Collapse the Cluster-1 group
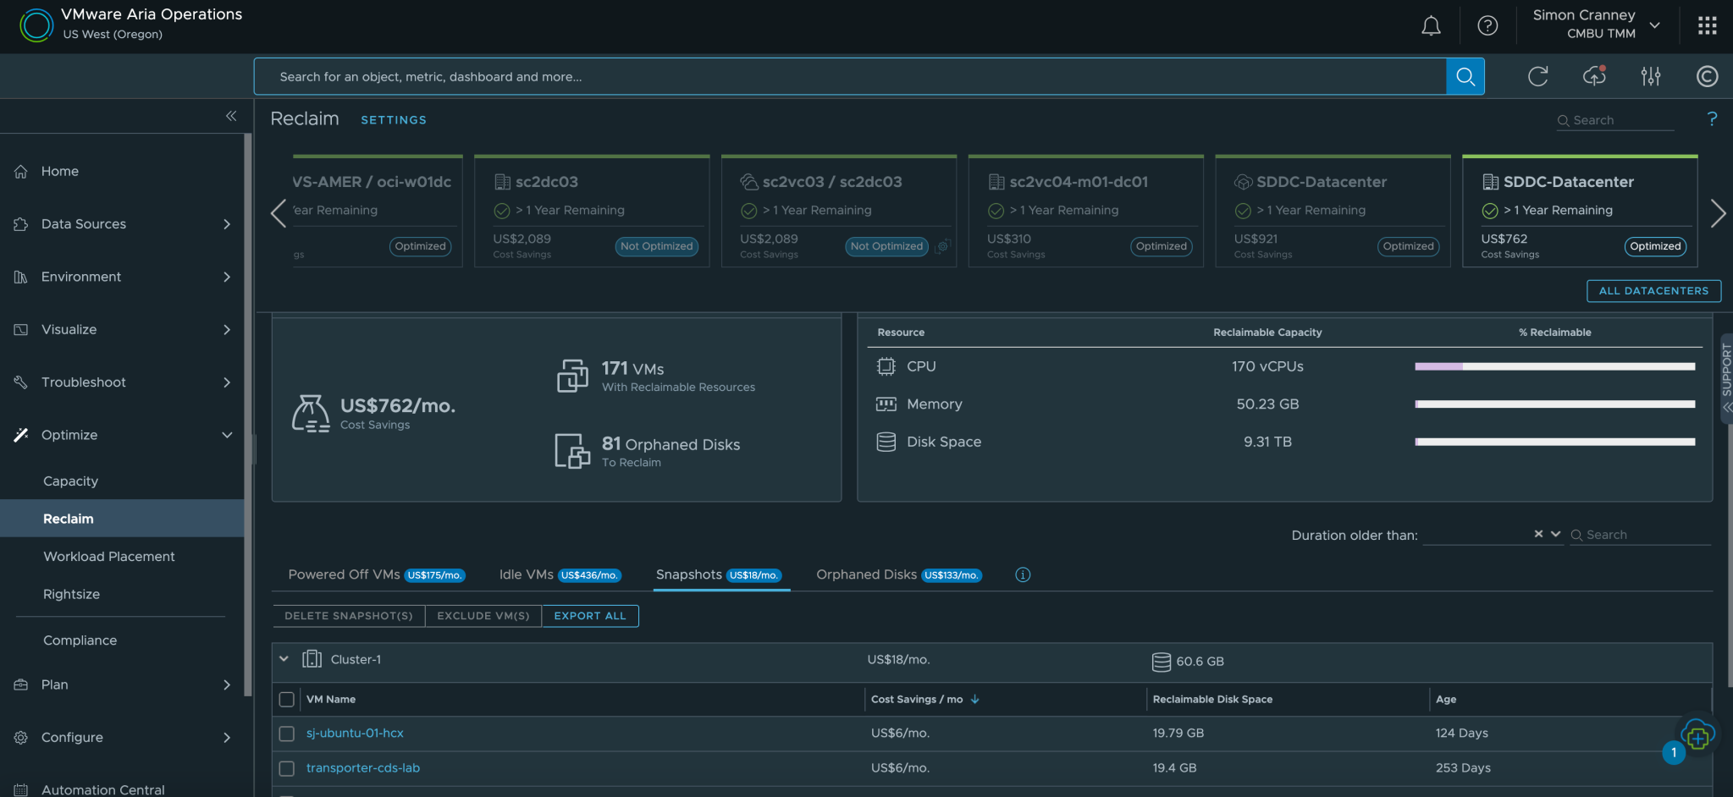The image size is (1733, 797). pyautogui.click(x=284, y=659)
